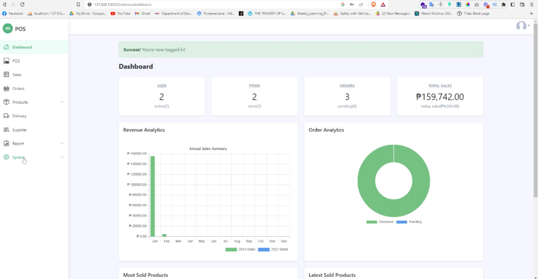Reload the page with refresh icon

22,4
